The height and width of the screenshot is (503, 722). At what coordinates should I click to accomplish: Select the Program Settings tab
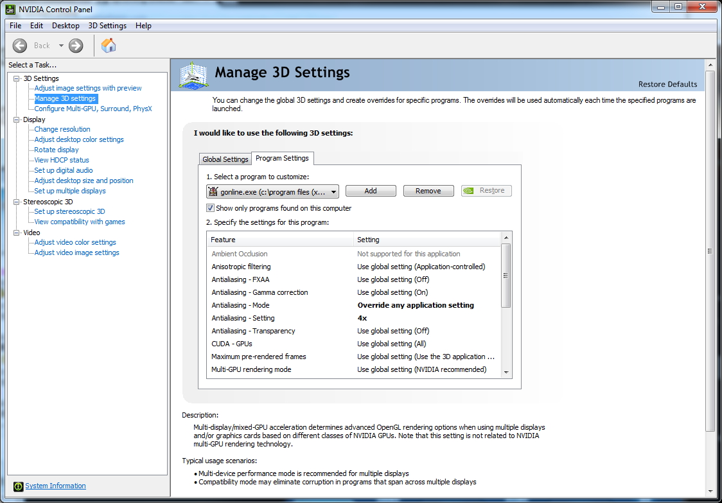point(282,158)
